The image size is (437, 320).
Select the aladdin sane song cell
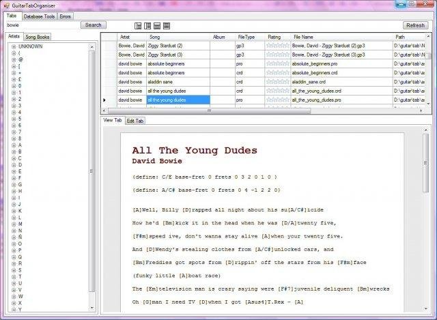(x=178, y=82)
